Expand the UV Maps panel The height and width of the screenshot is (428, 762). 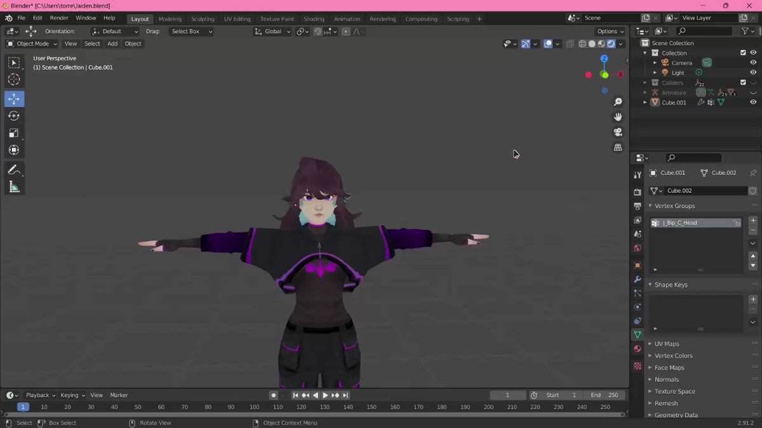667,344
